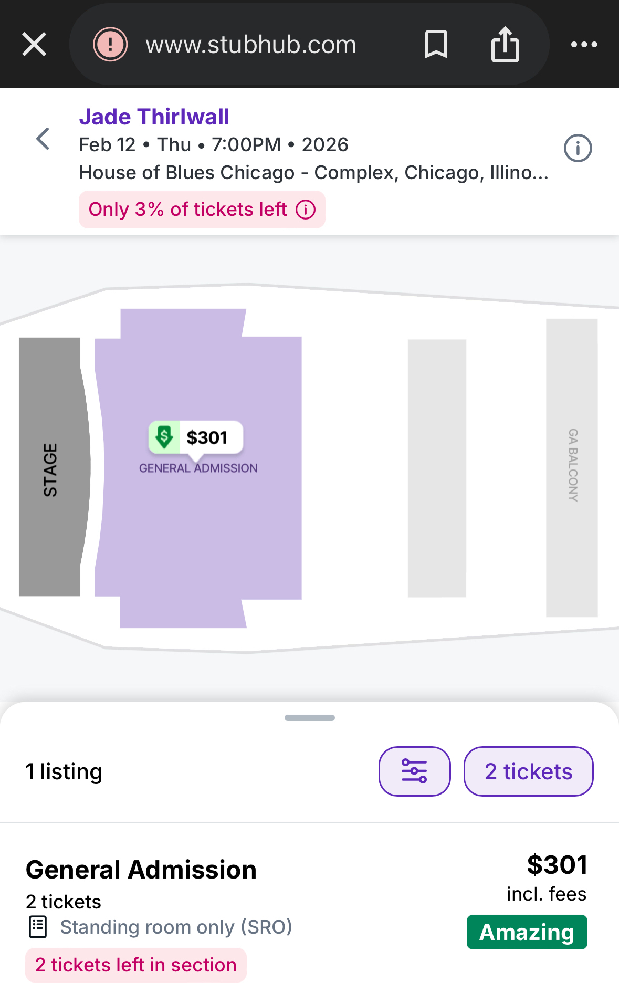Open the Jade Thirlwall event link
This screenshot has width=619, height=1003.
(x=154, y=117)
